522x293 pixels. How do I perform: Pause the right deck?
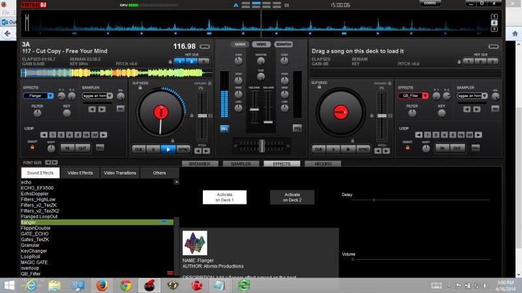tap(333, 150)
